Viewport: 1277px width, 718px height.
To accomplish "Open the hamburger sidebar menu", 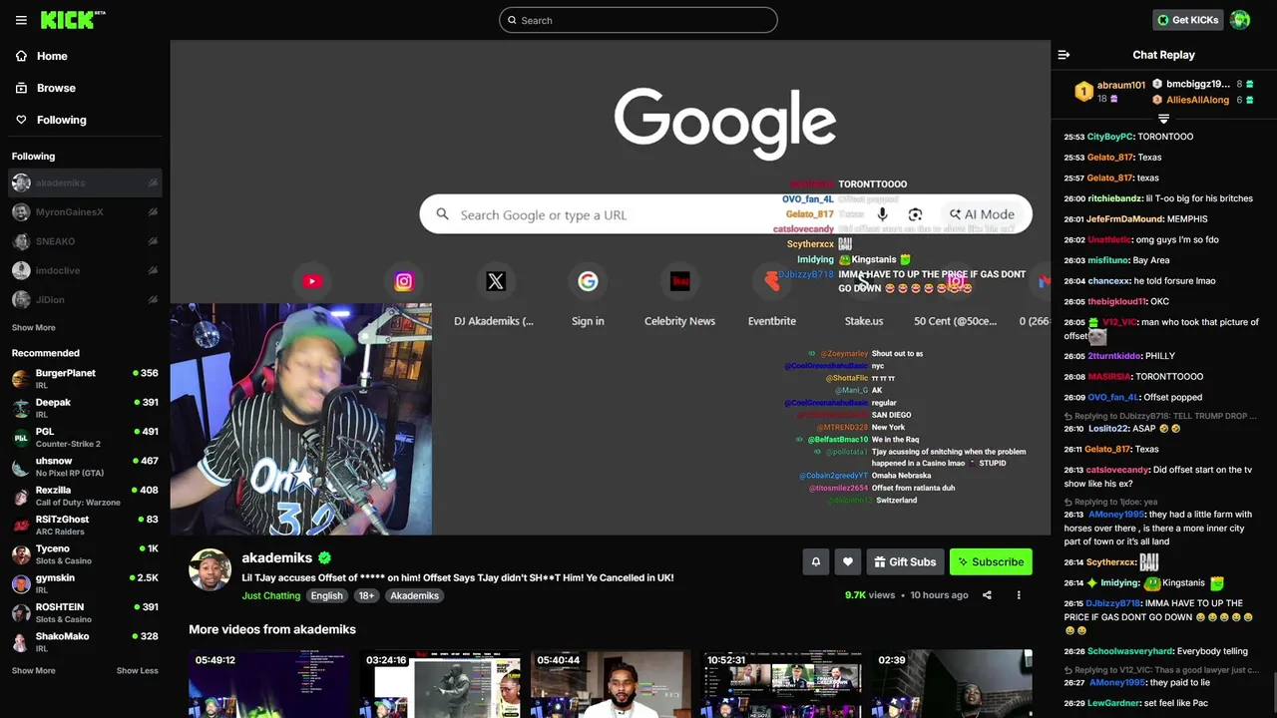I will [x=21, y=20].
